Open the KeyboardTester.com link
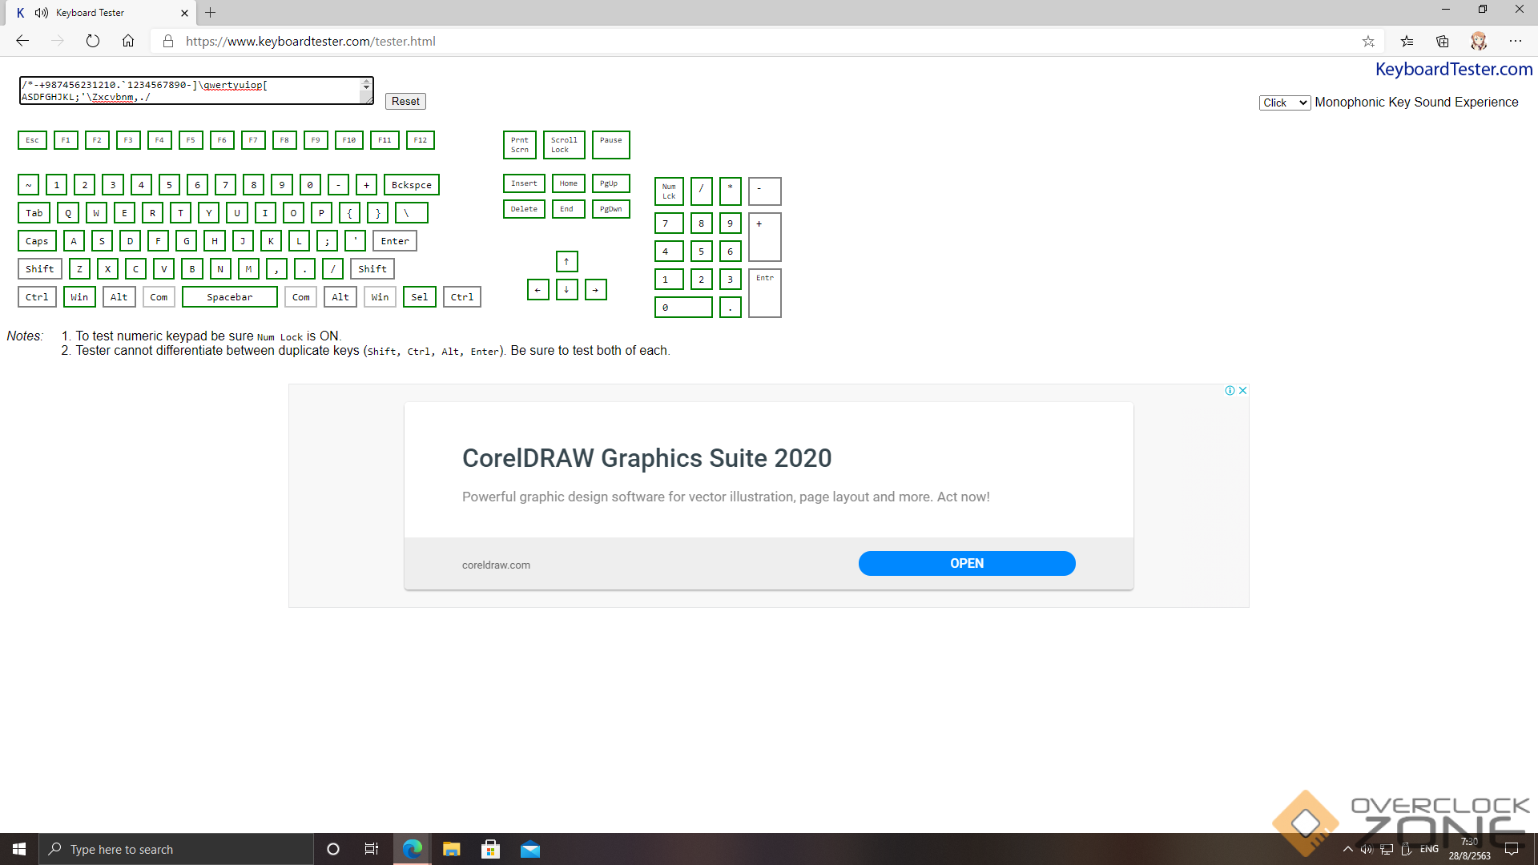 (x=1453, y=70)
